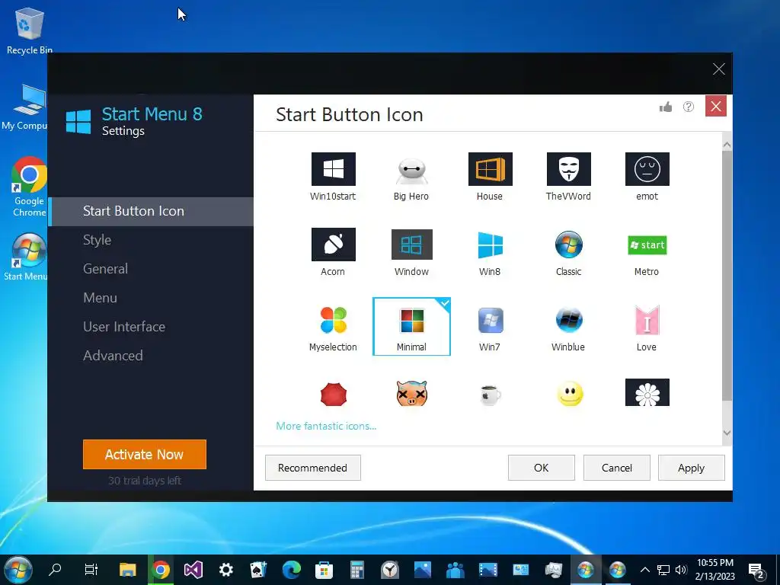Open the Calculator from the taskbar
780x585 pixels.
point(356,570)
